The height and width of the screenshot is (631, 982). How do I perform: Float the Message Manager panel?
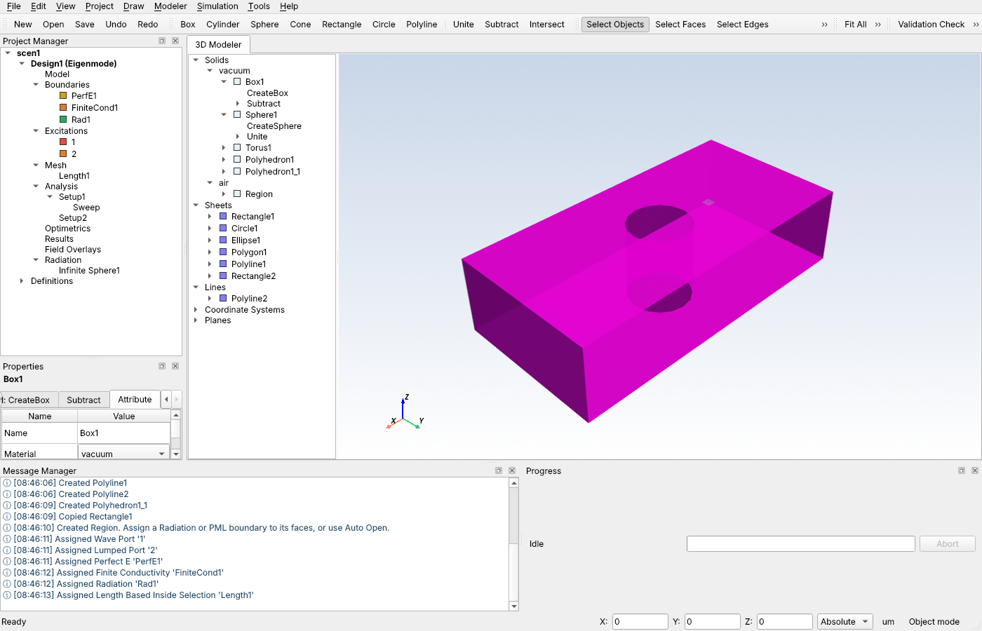(x=499, y=470)
